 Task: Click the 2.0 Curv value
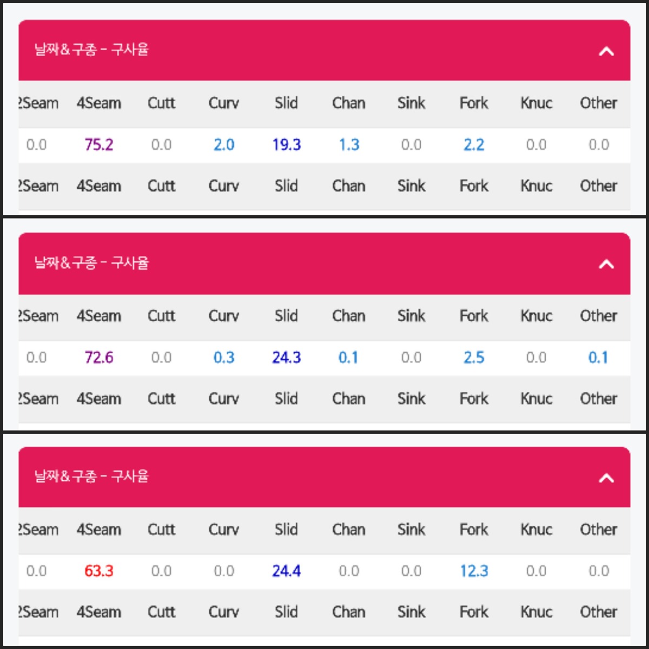tap(224, 145)
